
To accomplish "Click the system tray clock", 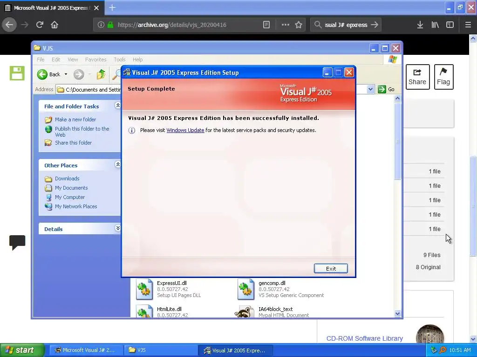I will click(x=460, y=350).
